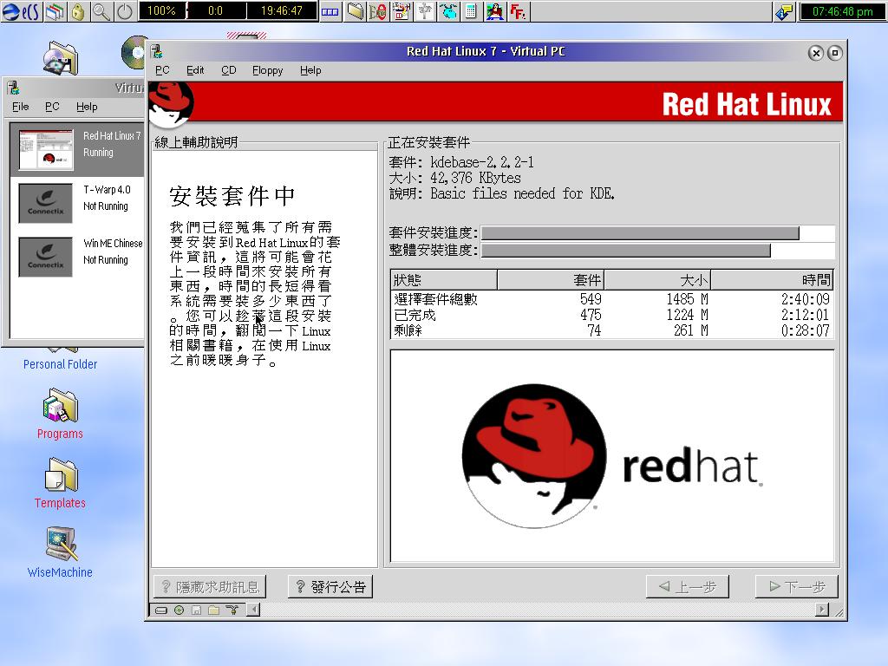
Task: Click the tray icon beside the clock
Action: pos(784,11)
